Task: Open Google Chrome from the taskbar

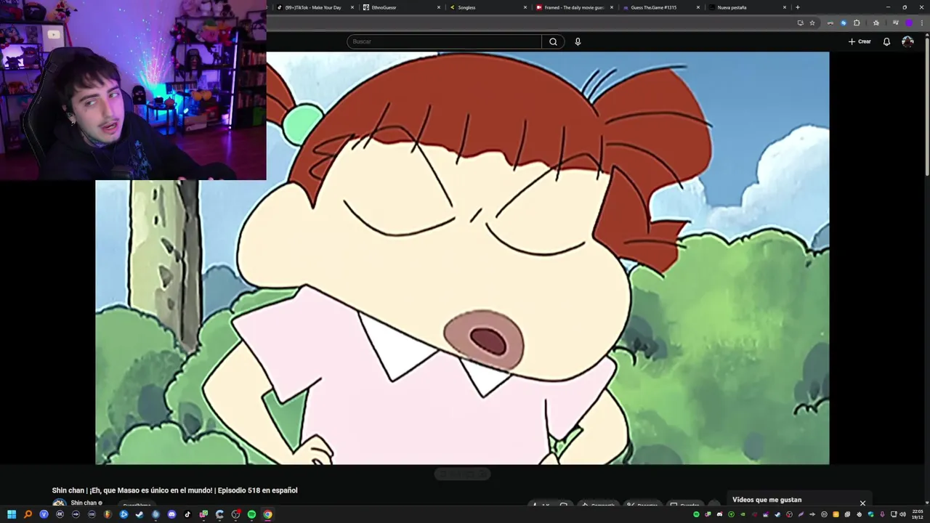Action: [x=267, y=514]
